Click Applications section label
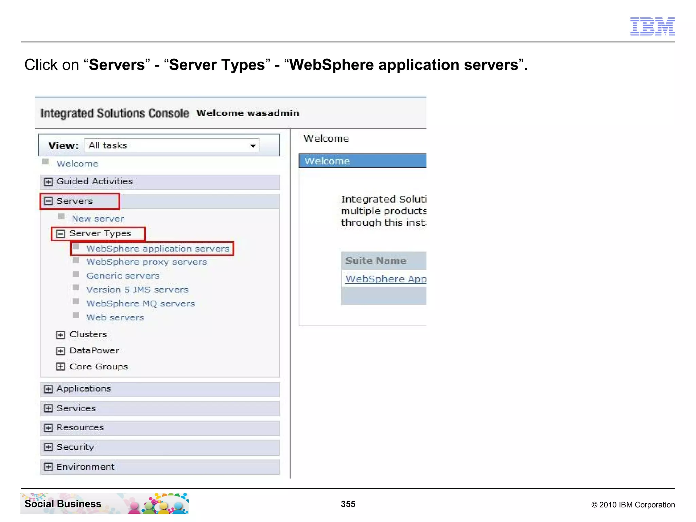 [84, 389]
